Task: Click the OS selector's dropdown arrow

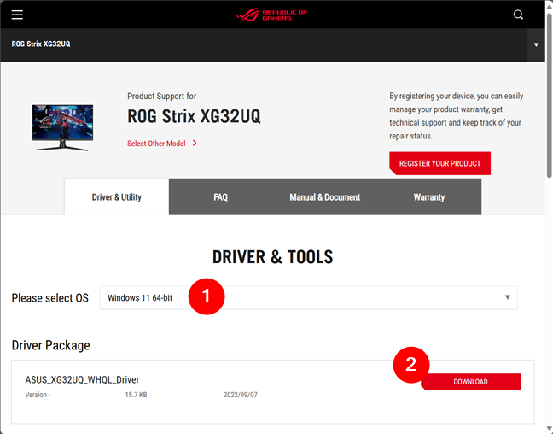Action: point(507,297)
